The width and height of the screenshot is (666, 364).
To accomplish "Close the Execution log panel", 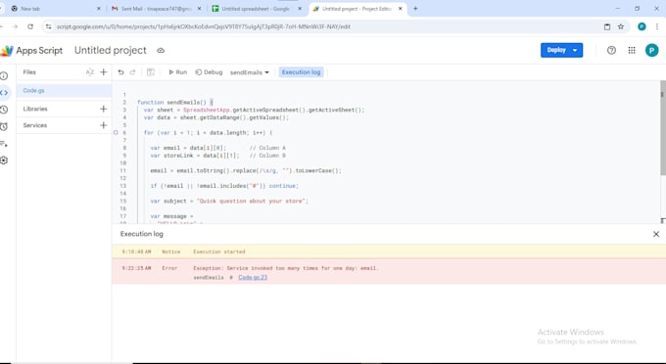I will pyautogui.click(x=656, y=234).
